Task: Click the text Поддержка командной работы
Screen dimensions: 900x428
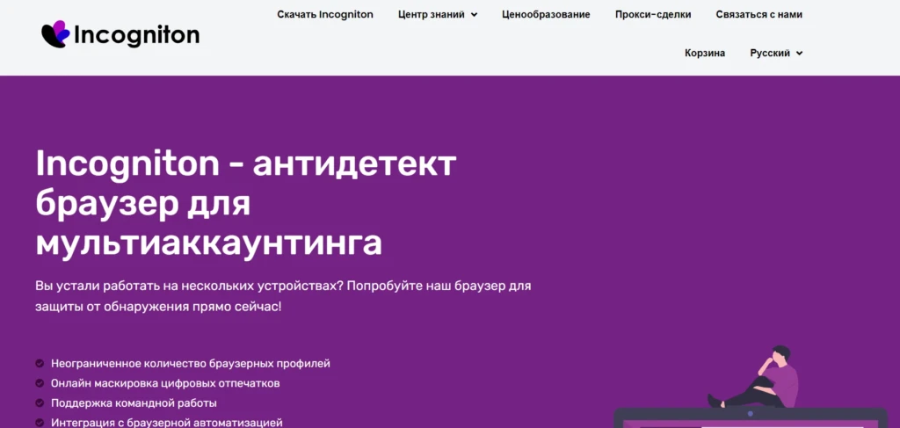Action: click(x=134, y=403)
